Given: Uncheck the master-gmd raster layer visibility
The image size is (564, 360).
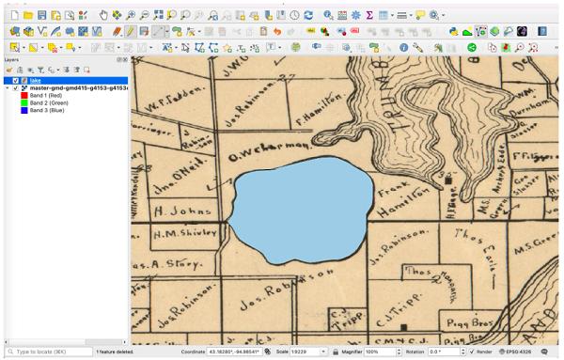Looking at the screenshot, I should pos(15,88).
